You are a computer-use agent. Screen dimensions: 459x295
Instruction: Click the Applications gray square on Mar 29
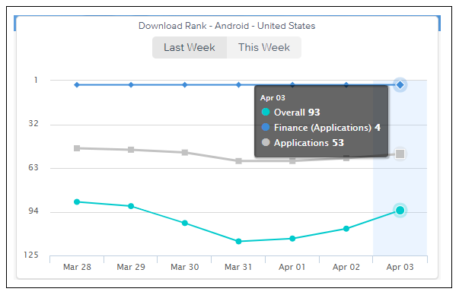[131, 150]
